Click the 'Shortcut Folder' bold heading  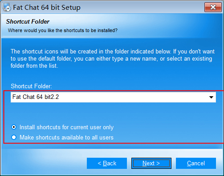28,21
